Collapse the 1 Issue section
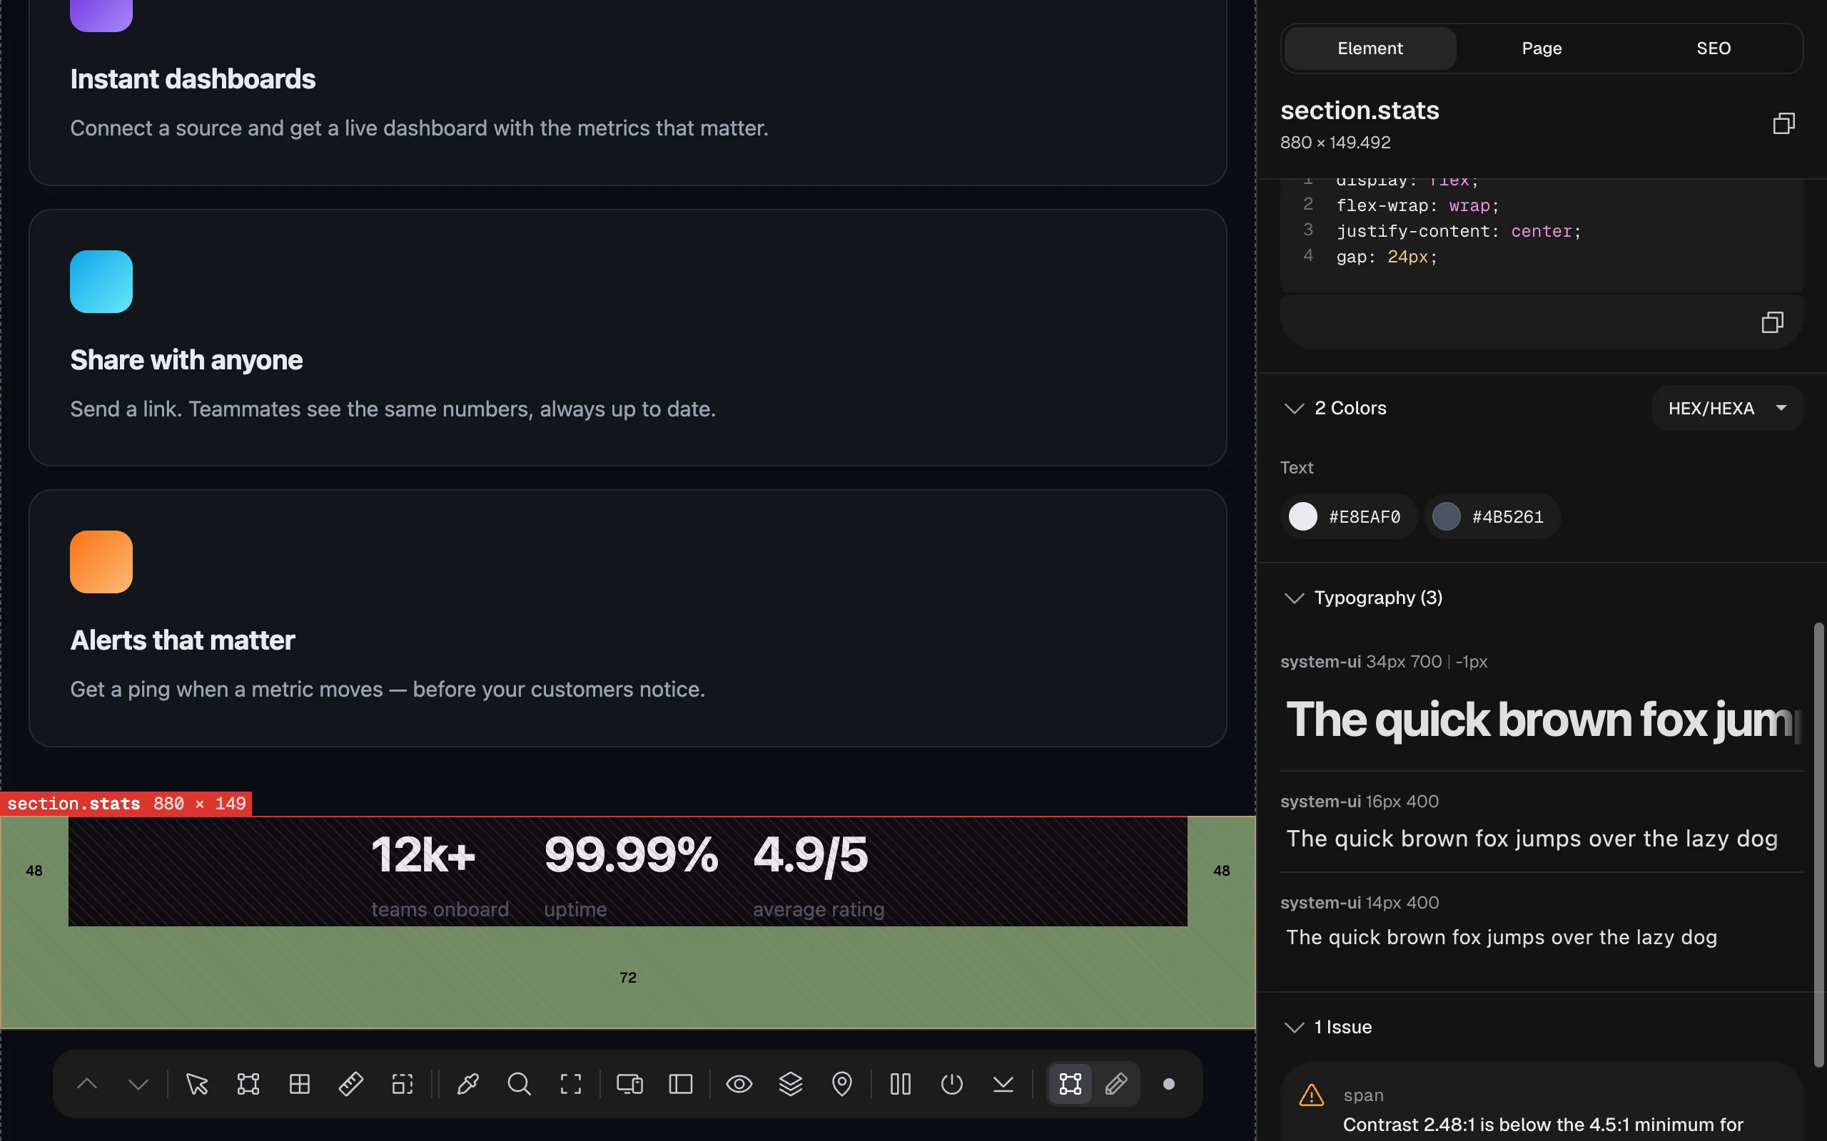1827x1141 pixels. (x=1294, y=1027)
